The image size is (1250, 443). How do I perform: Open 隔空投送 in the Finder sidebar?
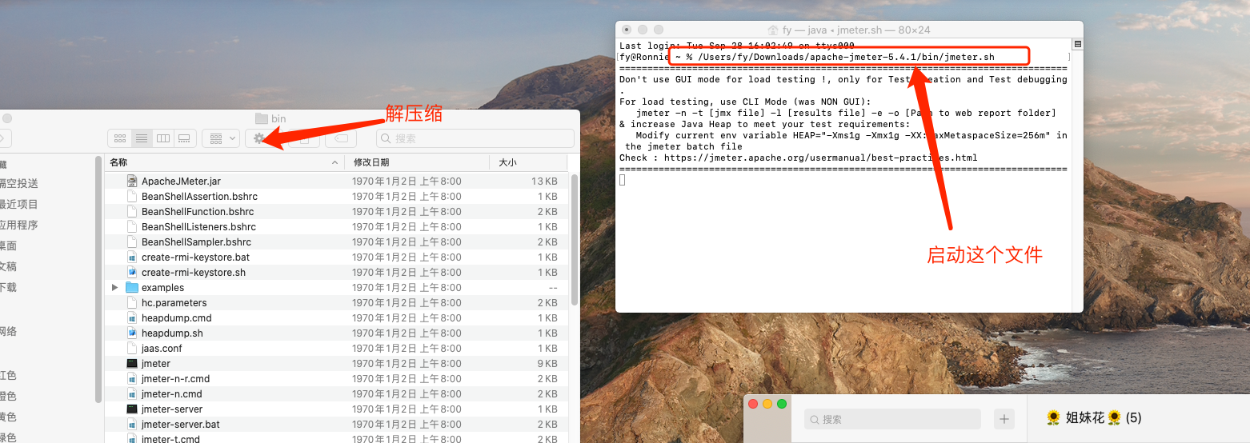point(18,184)
